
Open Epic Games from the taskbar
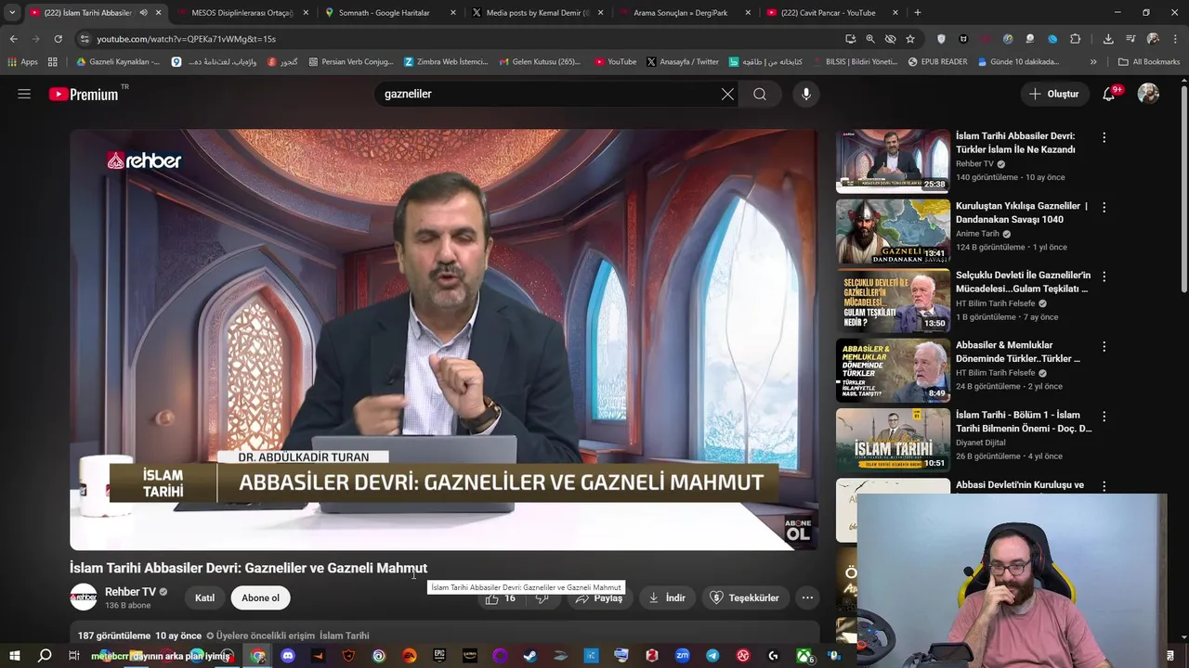pyautogui.click(x=439, y=656)
